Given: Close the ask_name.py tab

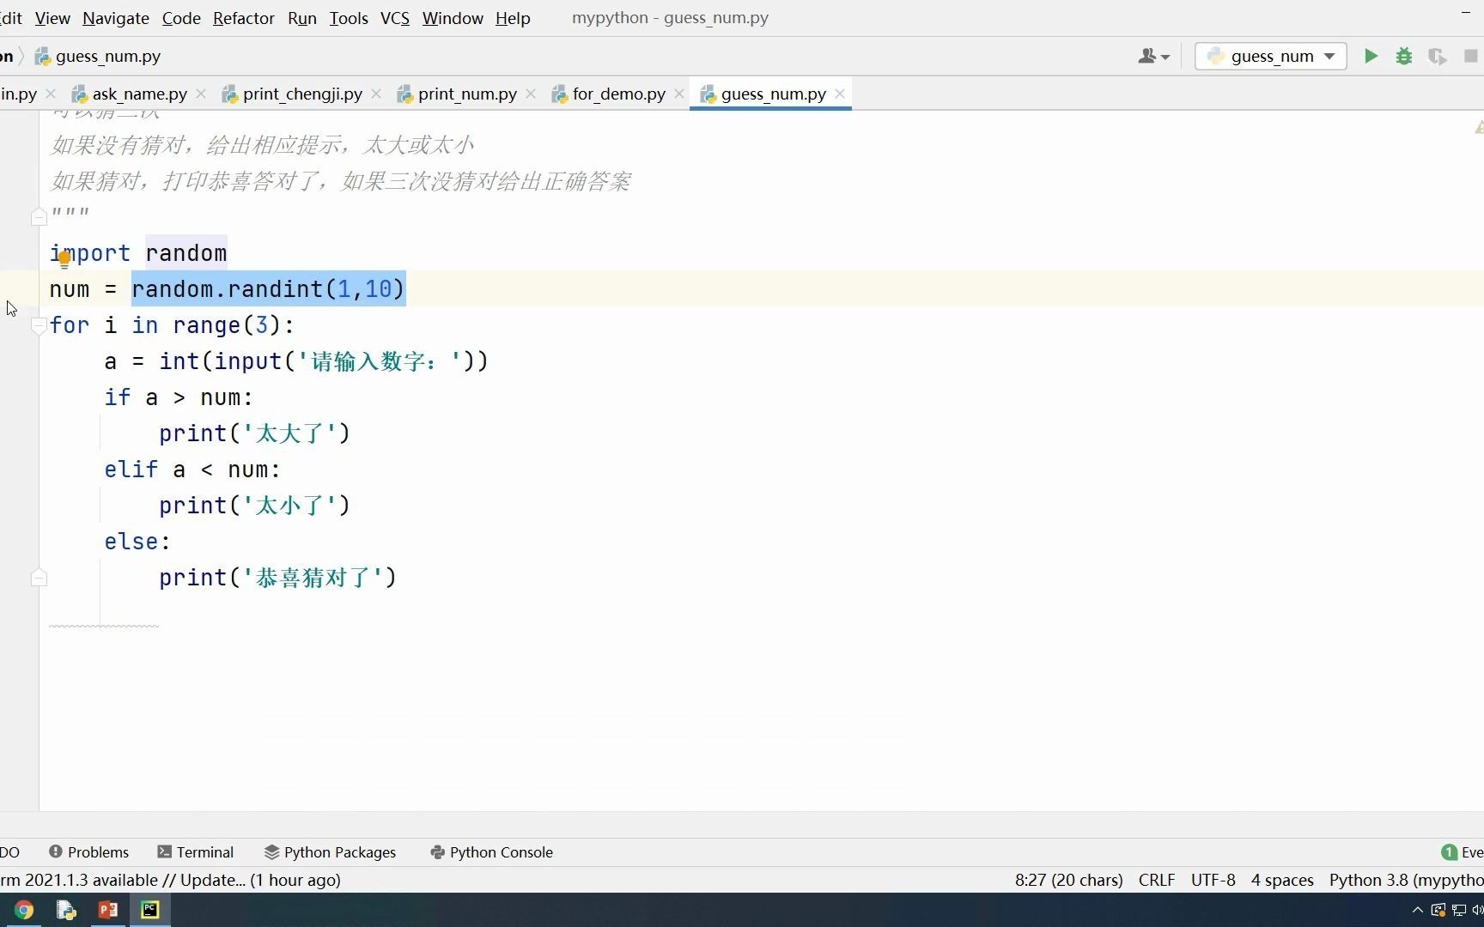Looking at the screenshot, I should coord(201,94).
